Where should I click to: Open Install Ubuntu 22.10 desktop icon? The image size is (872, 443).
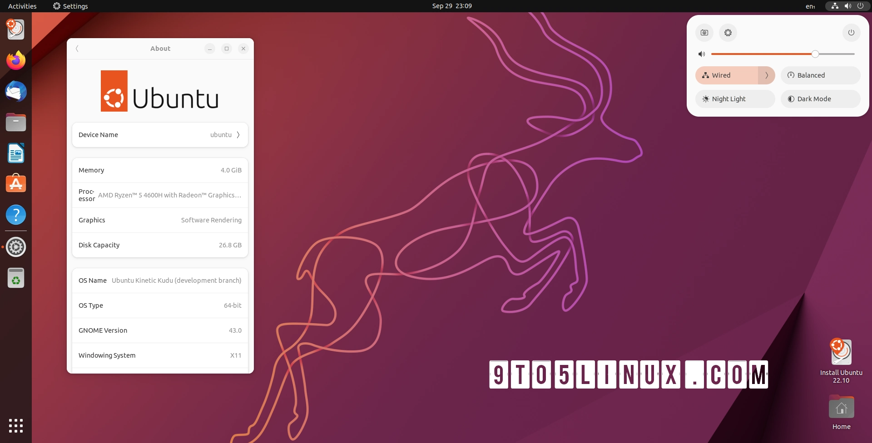tap(841, 361)
